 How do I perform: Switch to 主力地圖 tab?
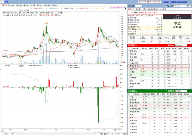click(x=32, y=5)
